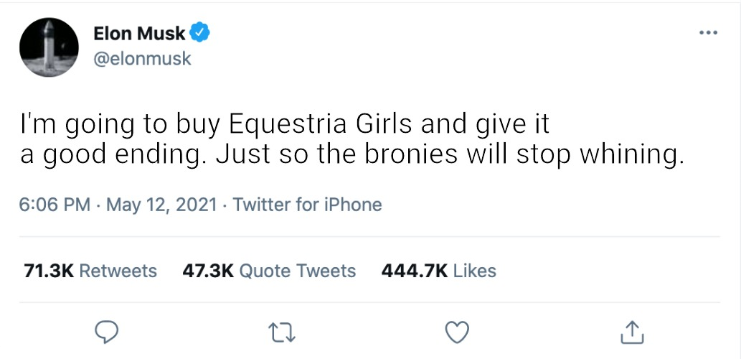Screen dimensions: 741x359
Task: View the 47.3K Quote Tweets list
Action: click(x=265, y=271)
